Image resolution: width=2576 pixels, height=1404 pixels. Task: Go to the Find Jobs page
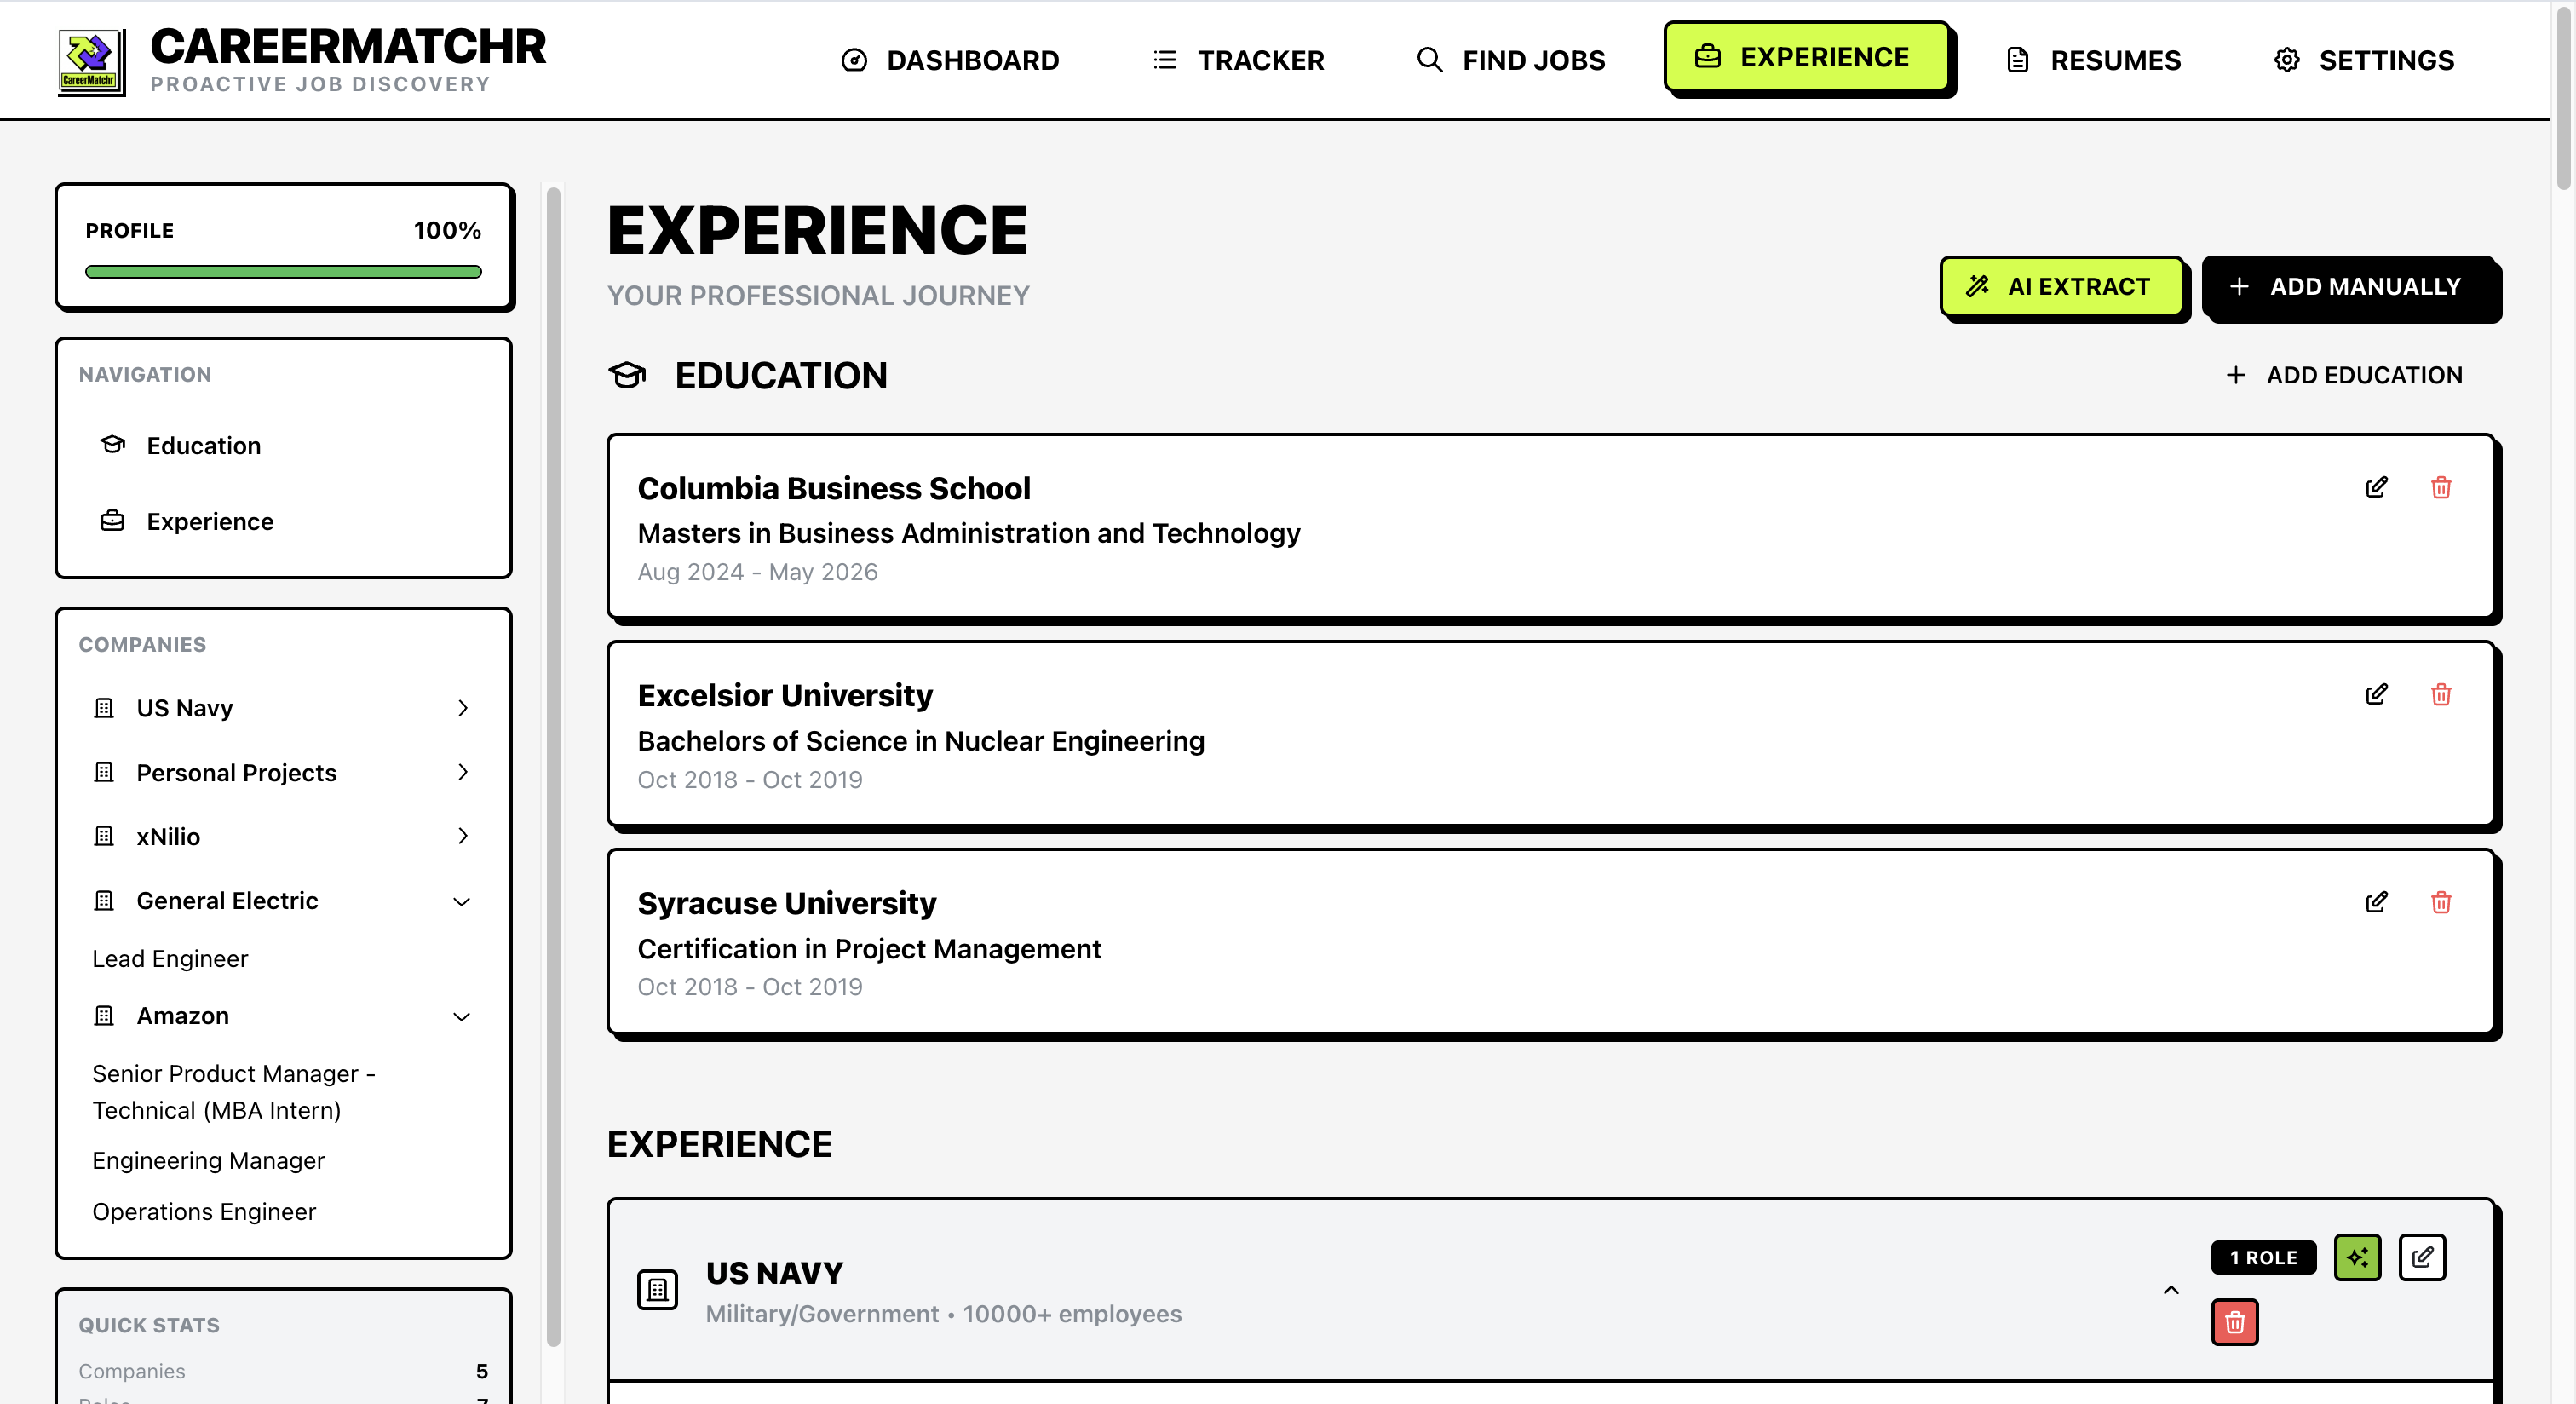coord(1511,60)
